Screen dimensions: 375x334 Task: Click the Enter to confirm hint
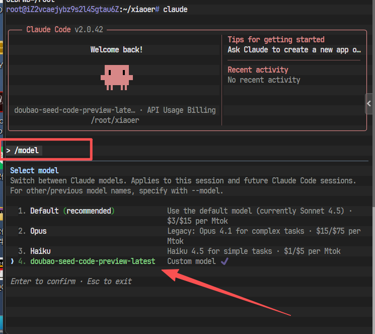click(x=43, y=281)
